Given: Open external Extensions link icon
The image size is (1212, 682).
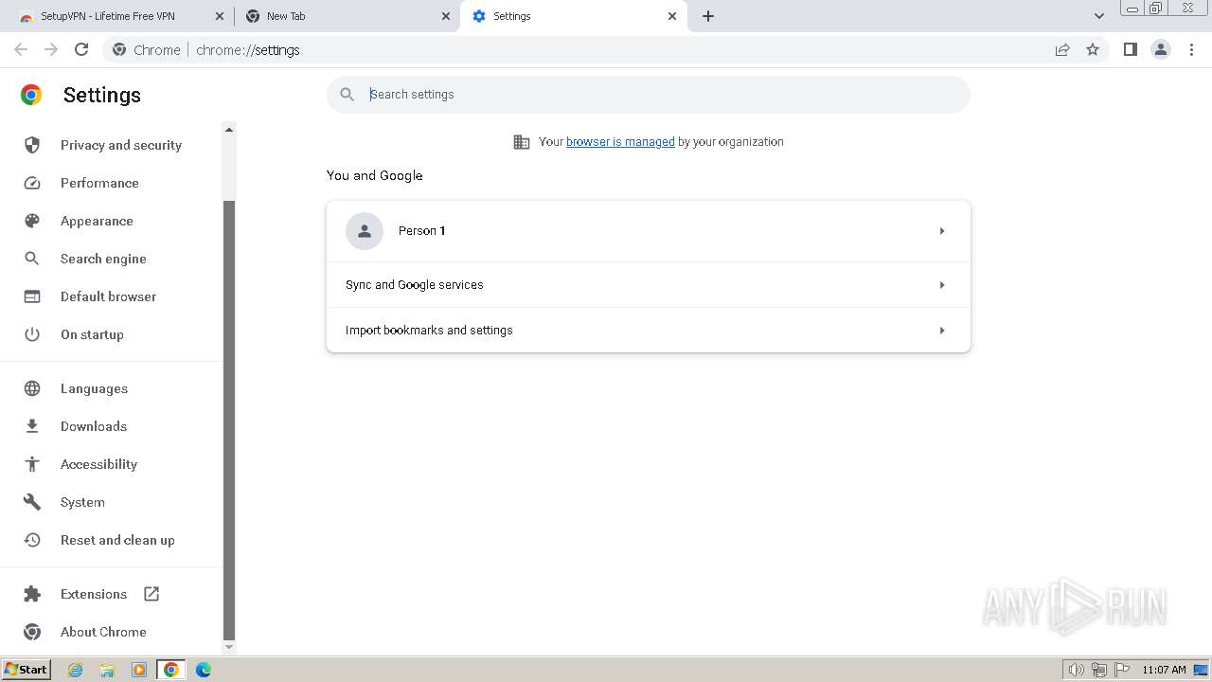Looking at the screenshot, I should 151,594.
